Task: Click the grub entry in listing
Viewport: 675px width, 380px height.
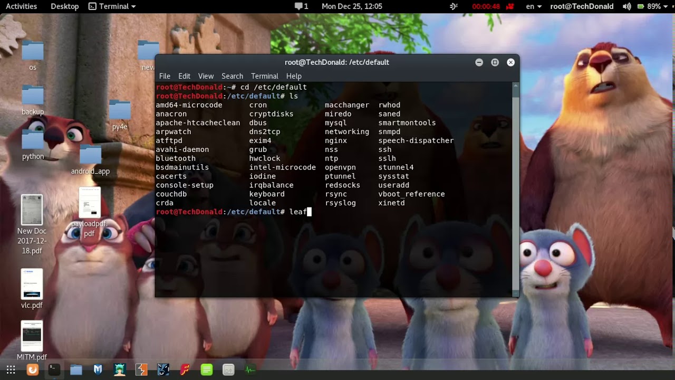Action: tap(258, 149)
